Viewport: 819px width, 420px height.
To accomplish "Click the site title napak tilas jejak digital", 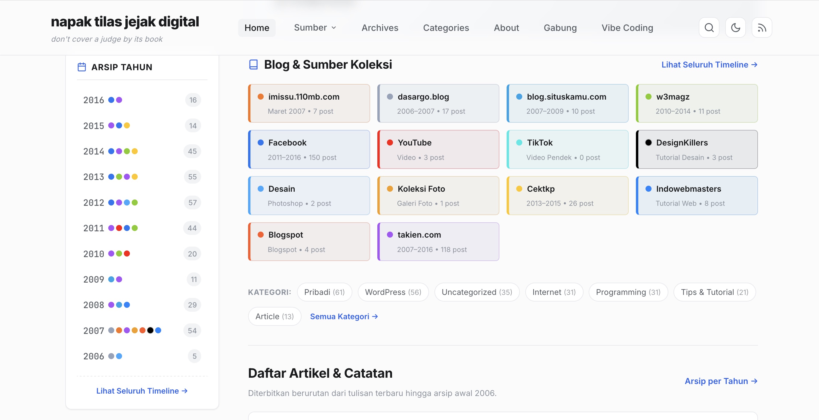I will [125, 22].
